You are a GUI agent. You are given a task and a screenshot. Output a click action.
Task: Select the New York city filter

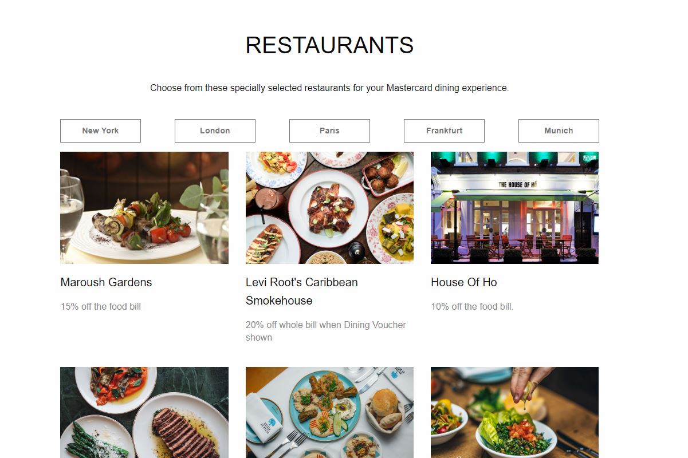pyautogui.click(x=100, y=131)
